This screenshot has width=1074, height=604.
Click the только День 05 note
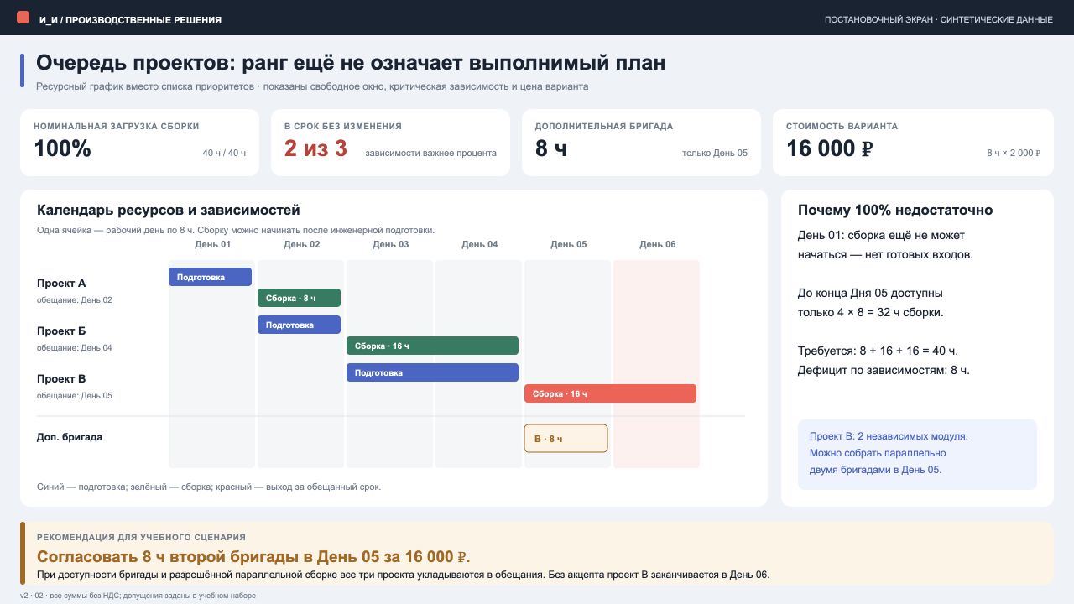(715, 153)
